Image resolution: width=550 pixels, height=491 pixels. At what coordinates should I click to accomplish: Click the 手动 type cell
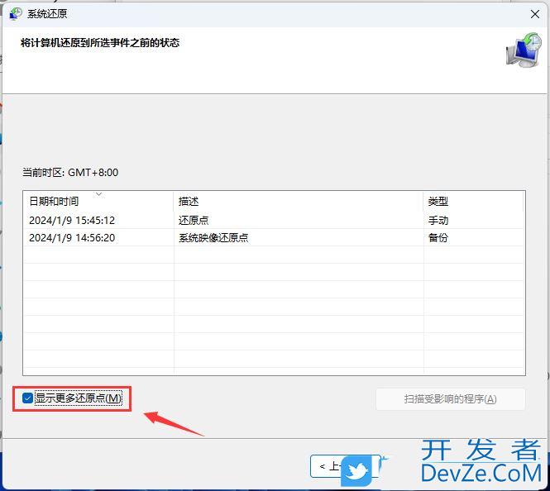point(438,220)
